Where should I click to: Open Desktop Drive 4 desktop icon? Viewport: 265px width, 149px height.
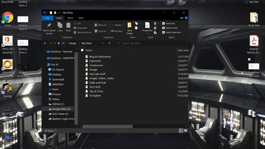tap(23, 23)
